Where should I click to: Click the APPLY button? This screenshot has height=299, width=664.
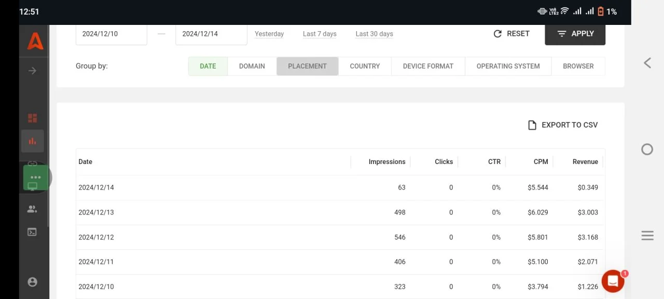(x=575, y=34)
